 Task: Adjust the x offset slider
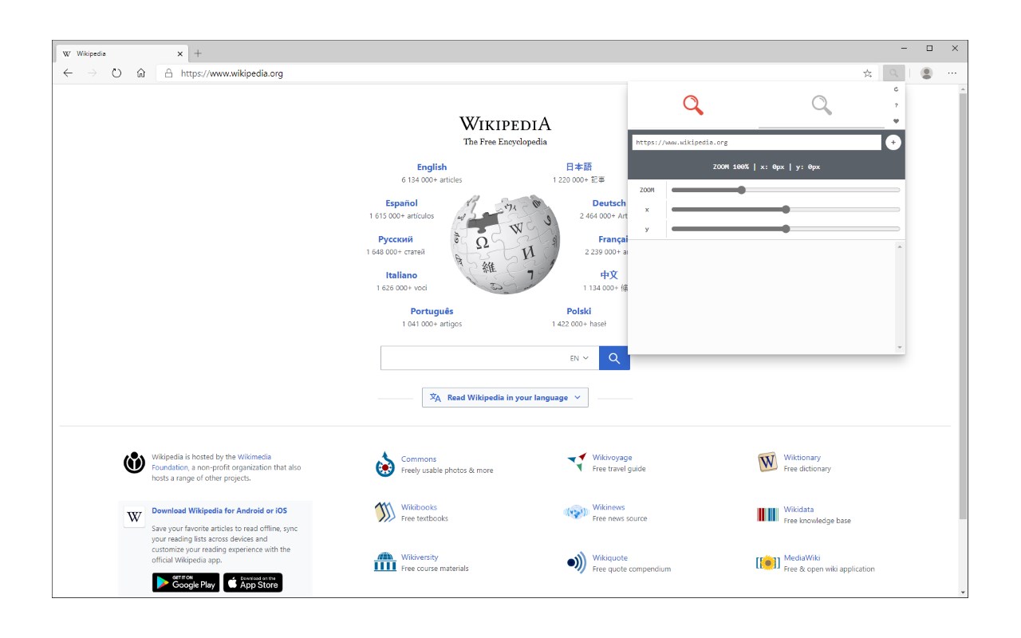[x=786, y=209]
